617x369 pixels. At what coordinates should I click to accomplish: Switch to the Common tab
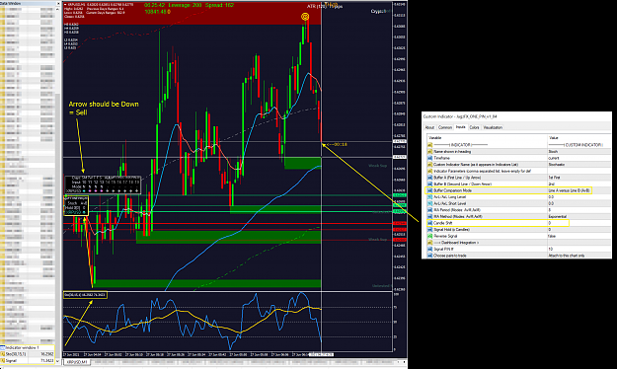click(x=444, y=127)
